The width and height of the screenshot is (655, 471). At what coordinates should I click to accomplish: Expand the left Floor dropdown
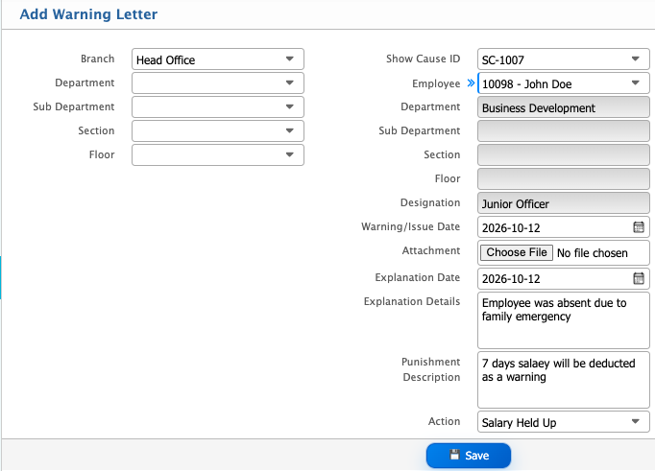(218, 154)
